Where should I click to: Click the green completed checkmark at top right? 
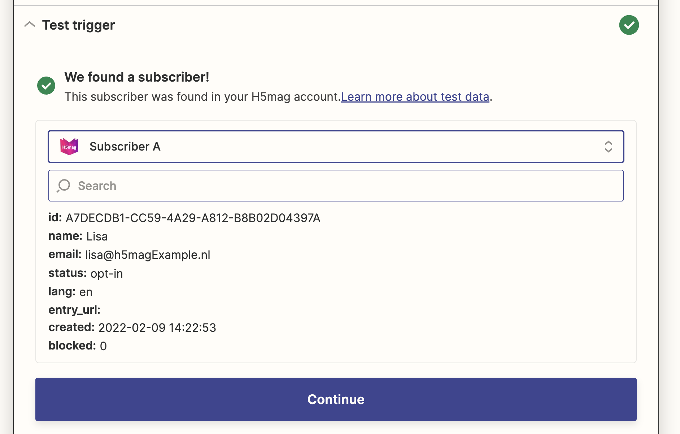(629, 25)
